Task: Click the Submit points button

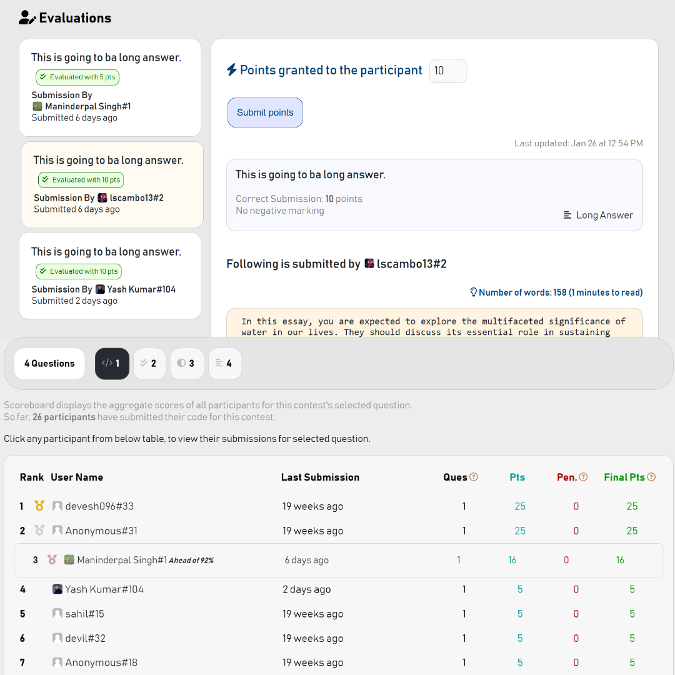Action: click(x=265, y=112)
